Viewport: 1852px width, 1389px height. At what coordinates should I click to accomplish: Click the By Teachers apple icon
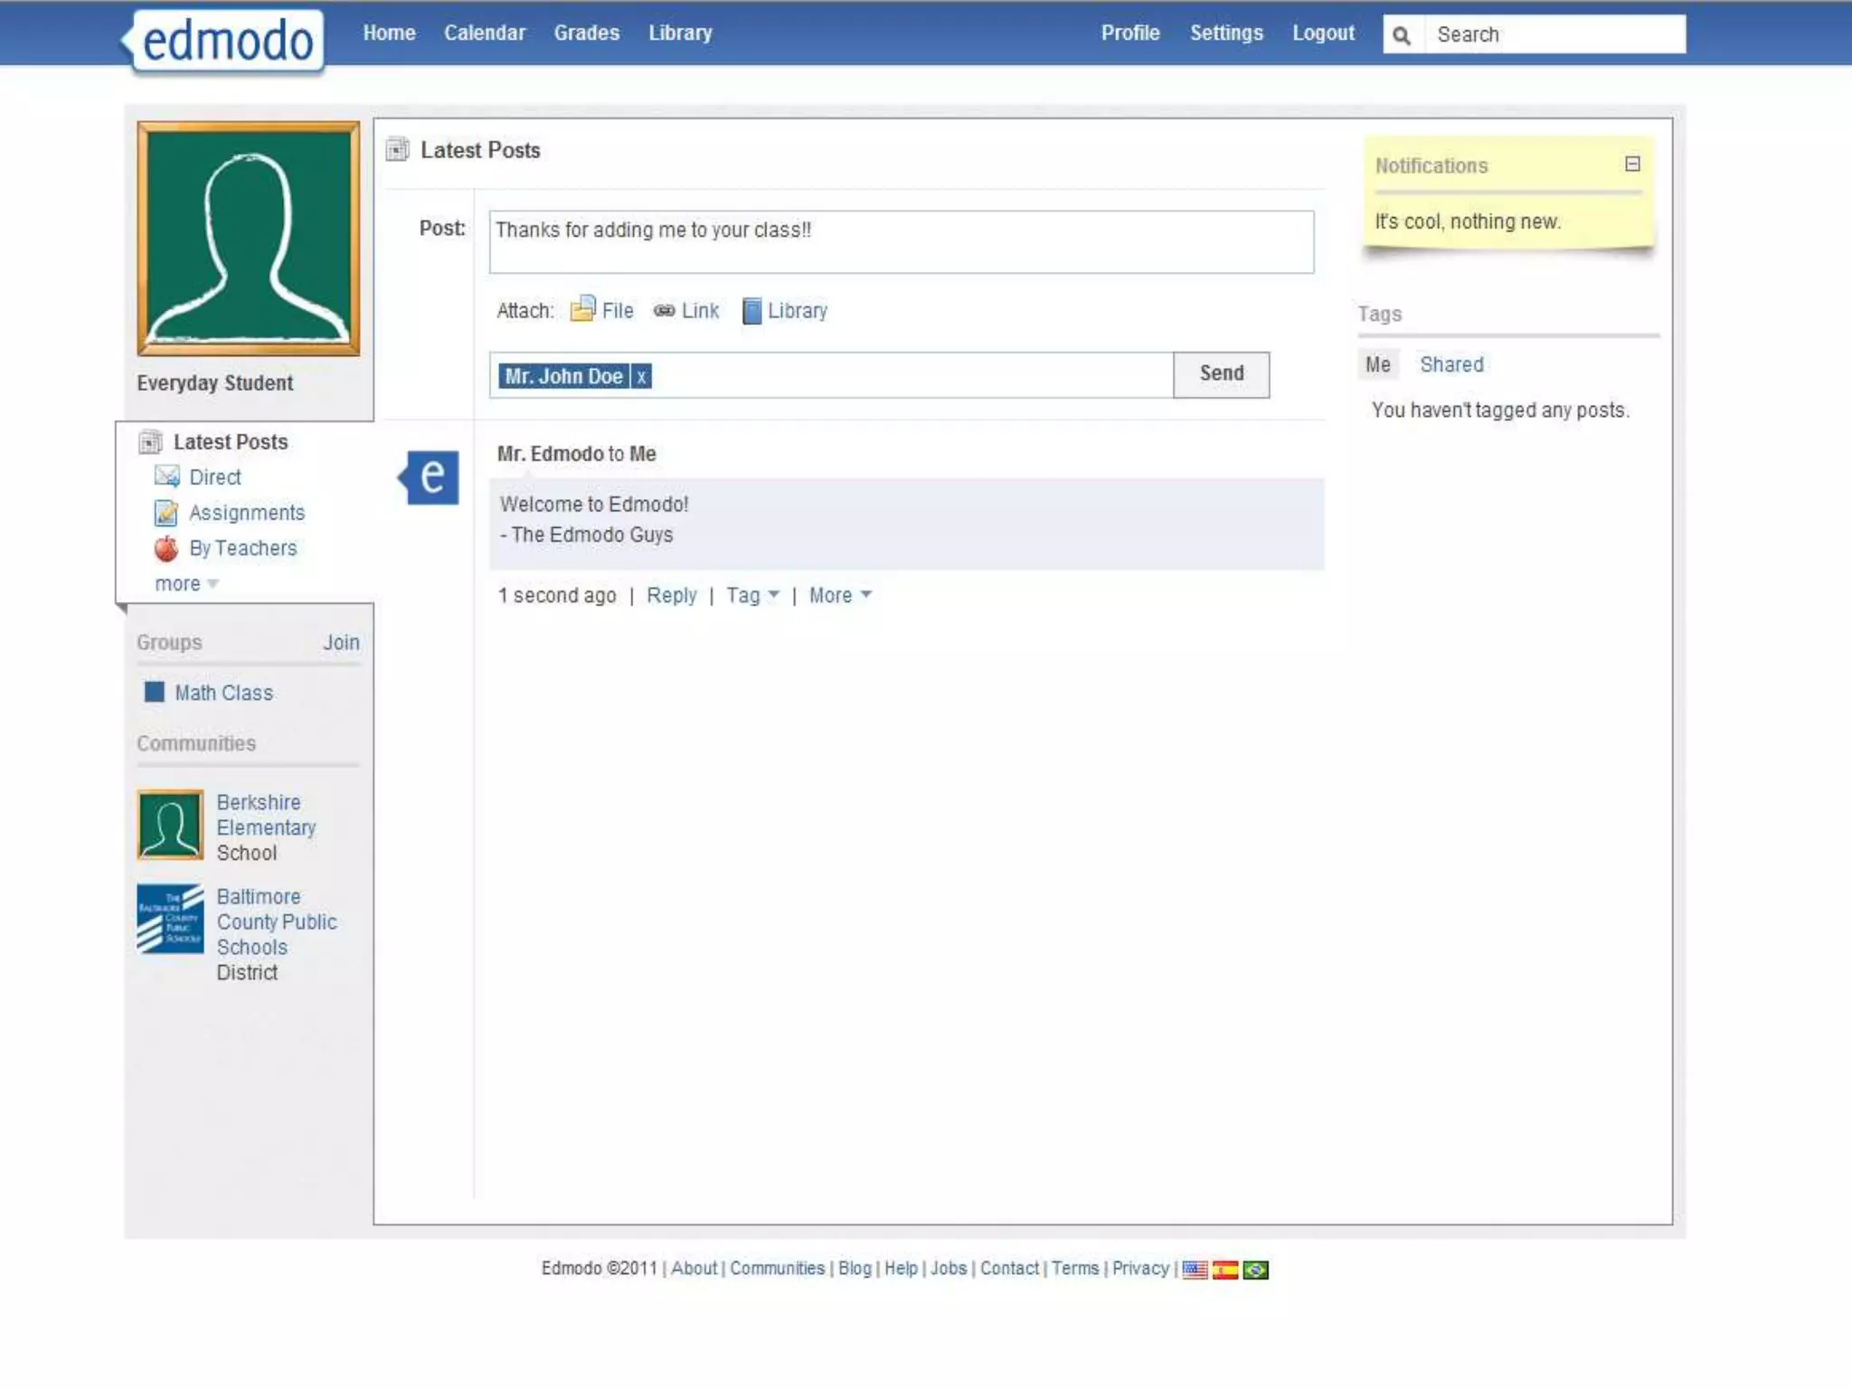pos(166,548)
